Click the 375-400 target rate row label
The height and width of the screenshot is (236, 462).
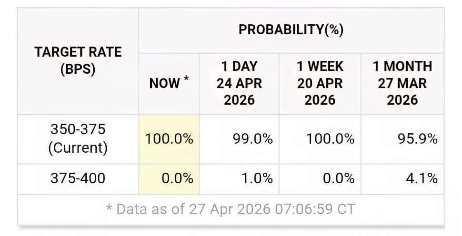78,178
